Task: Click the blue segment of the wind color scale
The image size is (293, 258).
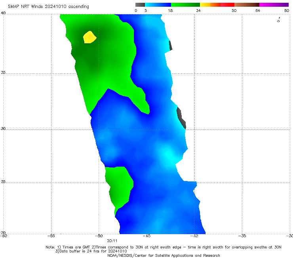Action: coord(158,5)
